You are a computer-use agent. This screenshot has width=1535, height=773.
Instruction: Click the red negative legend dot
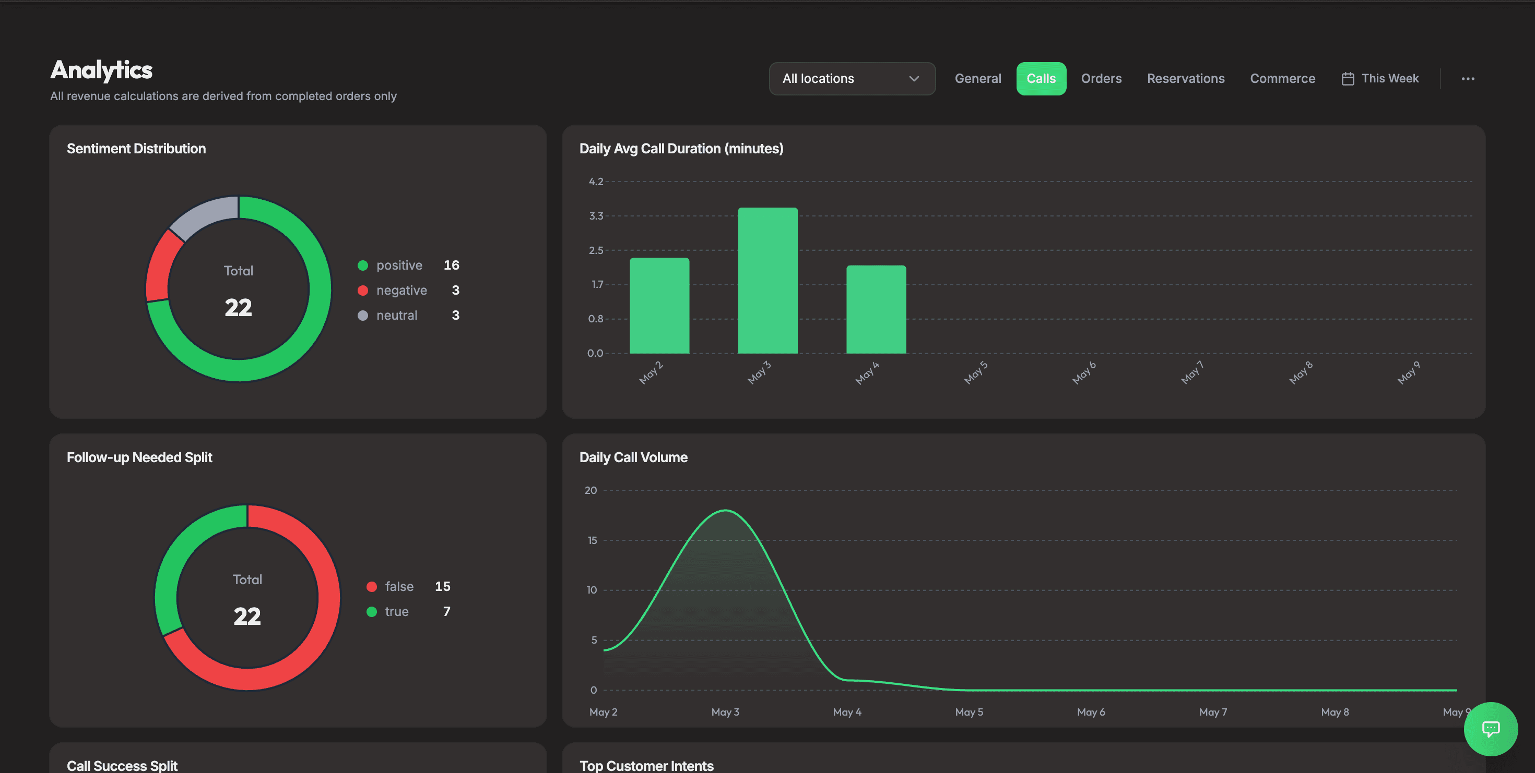pyautogui.click(x=362, y=291)
